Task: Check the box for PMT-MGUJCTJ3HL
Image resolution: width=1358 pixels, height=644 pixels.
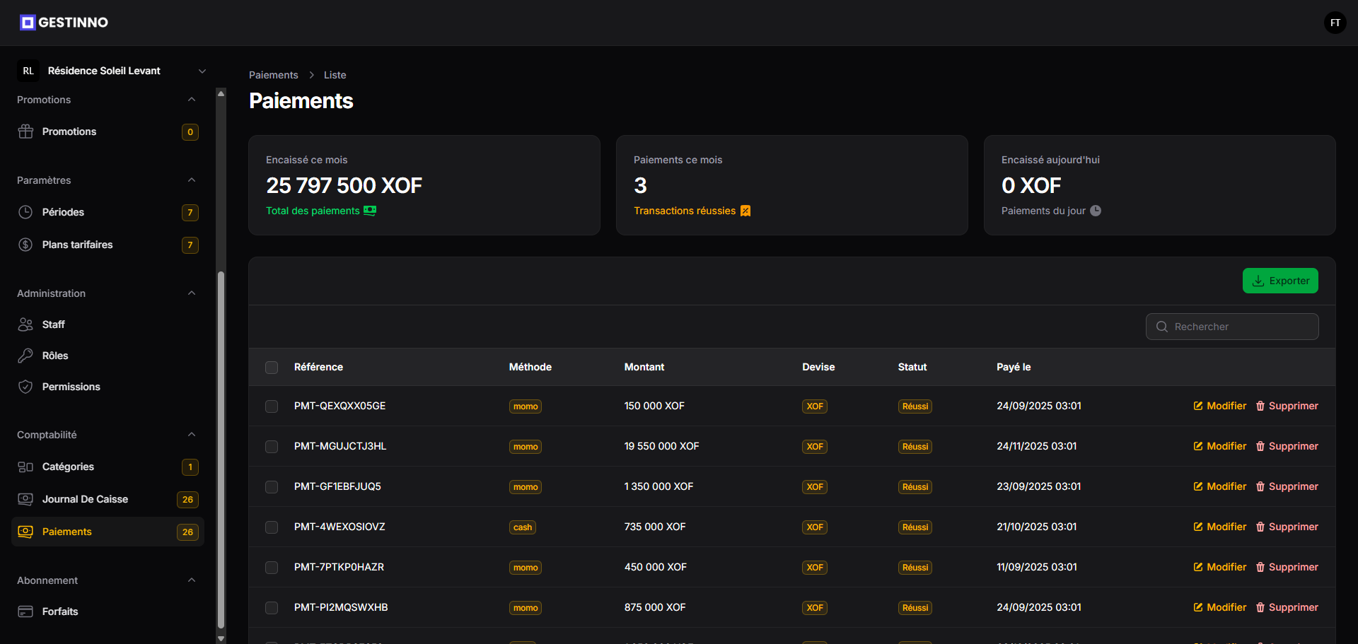Action: (272, 447)
